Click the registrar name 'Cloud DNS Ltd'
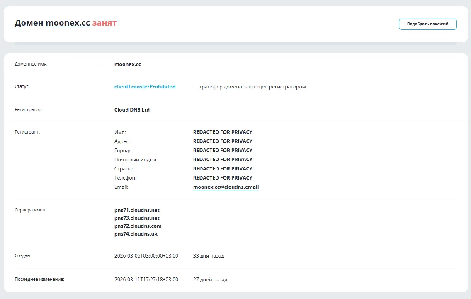Image resolution: width=471 pixels, height=299 pixels. [x=132, y=110]
